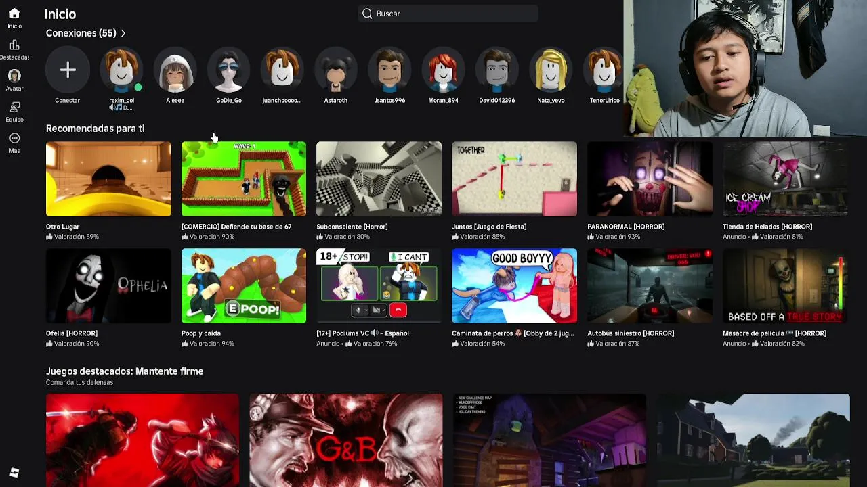Viewport: 867px width, 487px height.
Task: Open Moran_894 friend avatar
Action: [x=443, y=70]
